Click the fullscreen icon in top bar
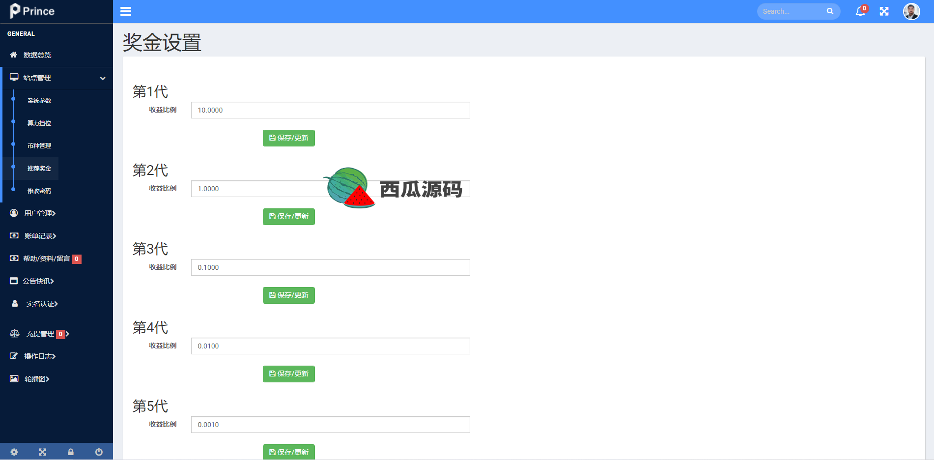 tap(884, 11)
